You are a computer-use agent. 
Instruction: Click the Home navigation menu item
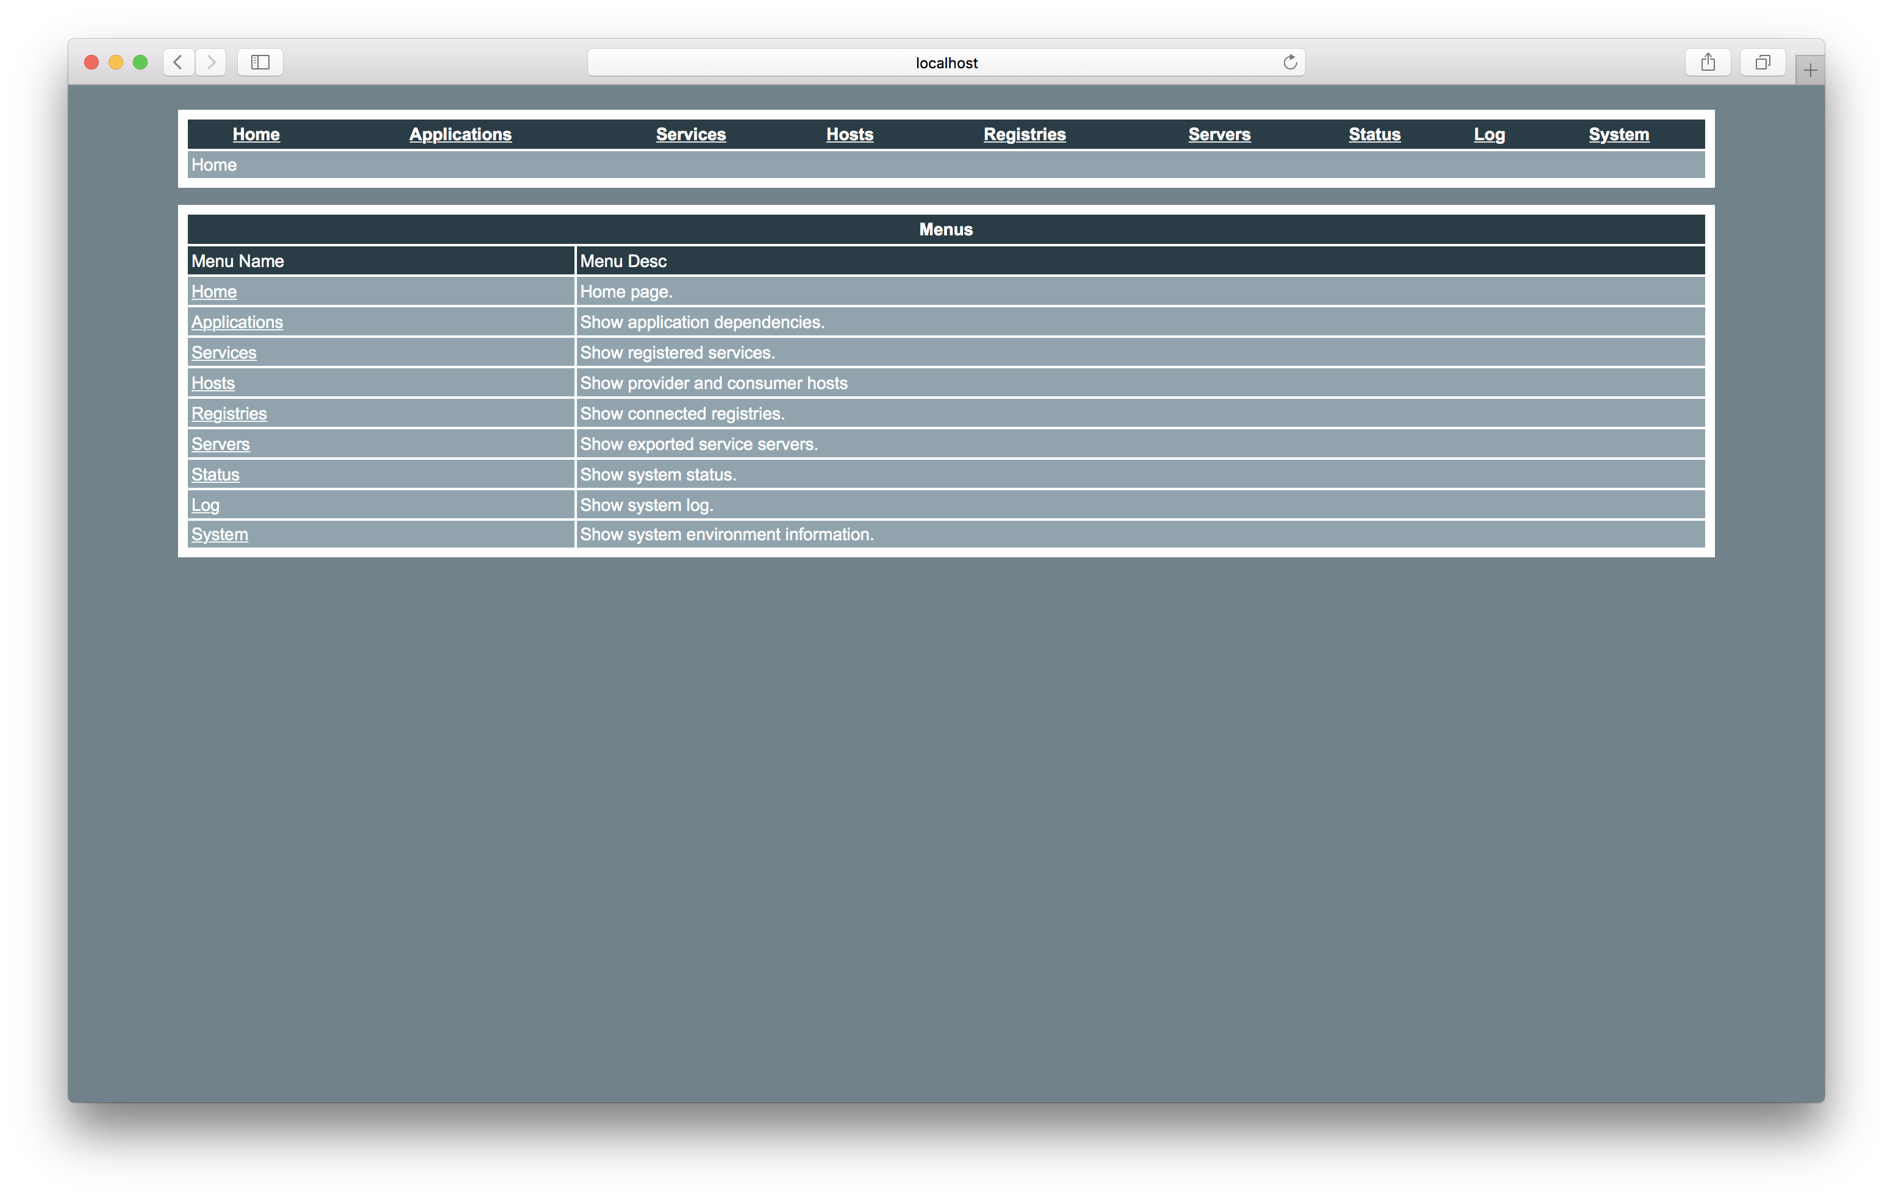click(x=256, y=134)
